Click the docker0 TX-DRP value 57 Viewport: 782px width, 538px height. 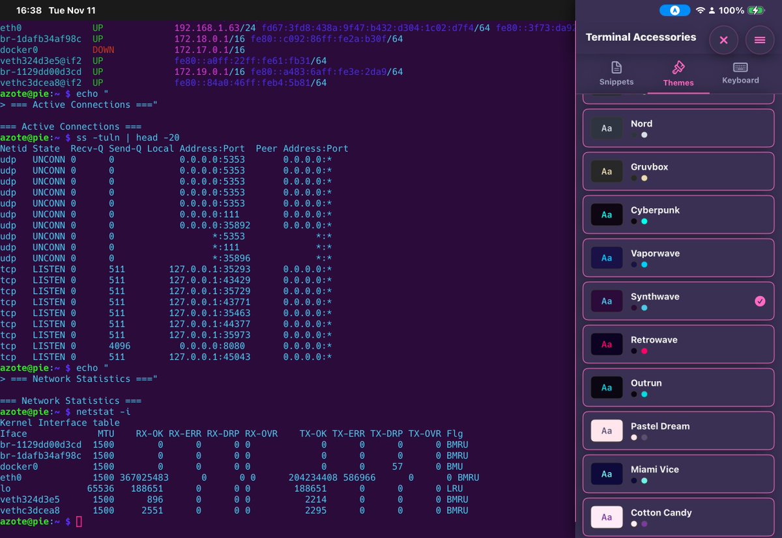tap(397, 466)
